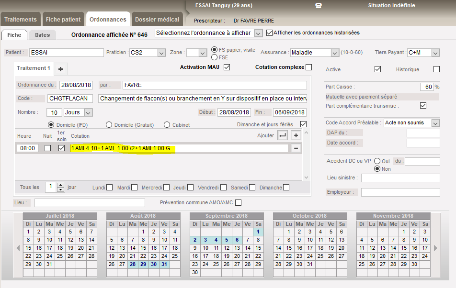Viewport: 456px width, 288px height.
Task: Toggle the Active checkbox
Action: click(x=378, y=69)
